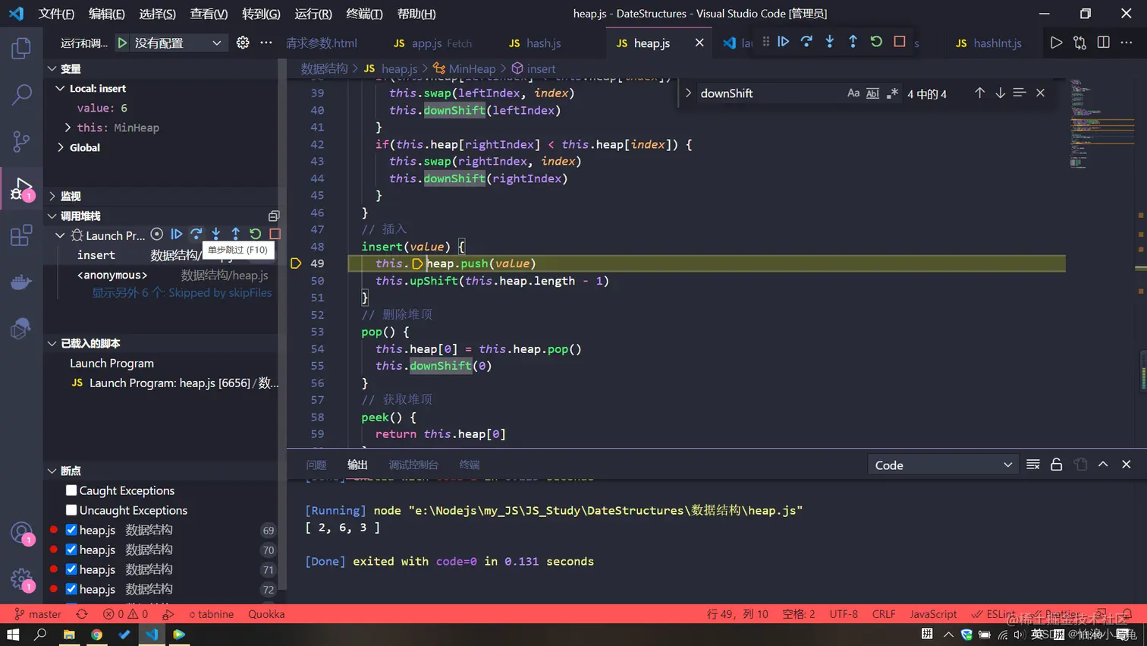The image size is (1147, 646).
Task: Toggle output scroll lock icon
Action: [1056, 465]
